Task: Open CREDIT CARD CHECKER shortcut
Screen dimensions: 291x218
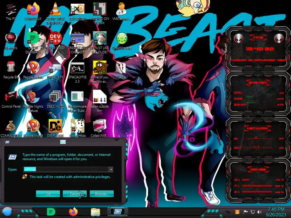Action: point(77,43)
